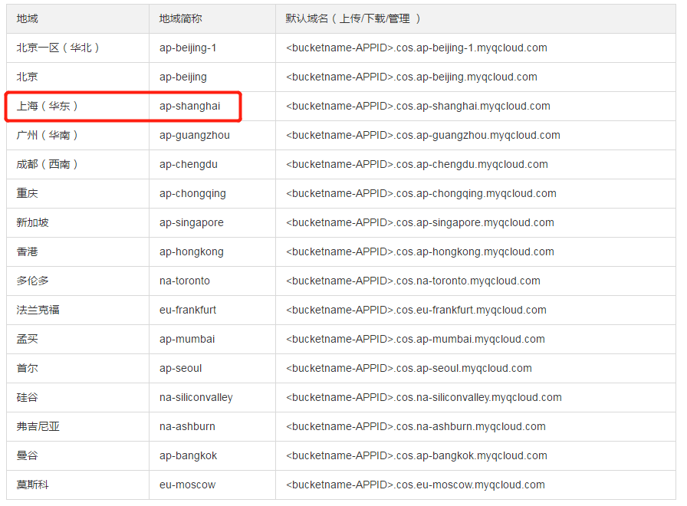Select the ap-guangzhou short name

pyautogui.click(x=194, y=135)
